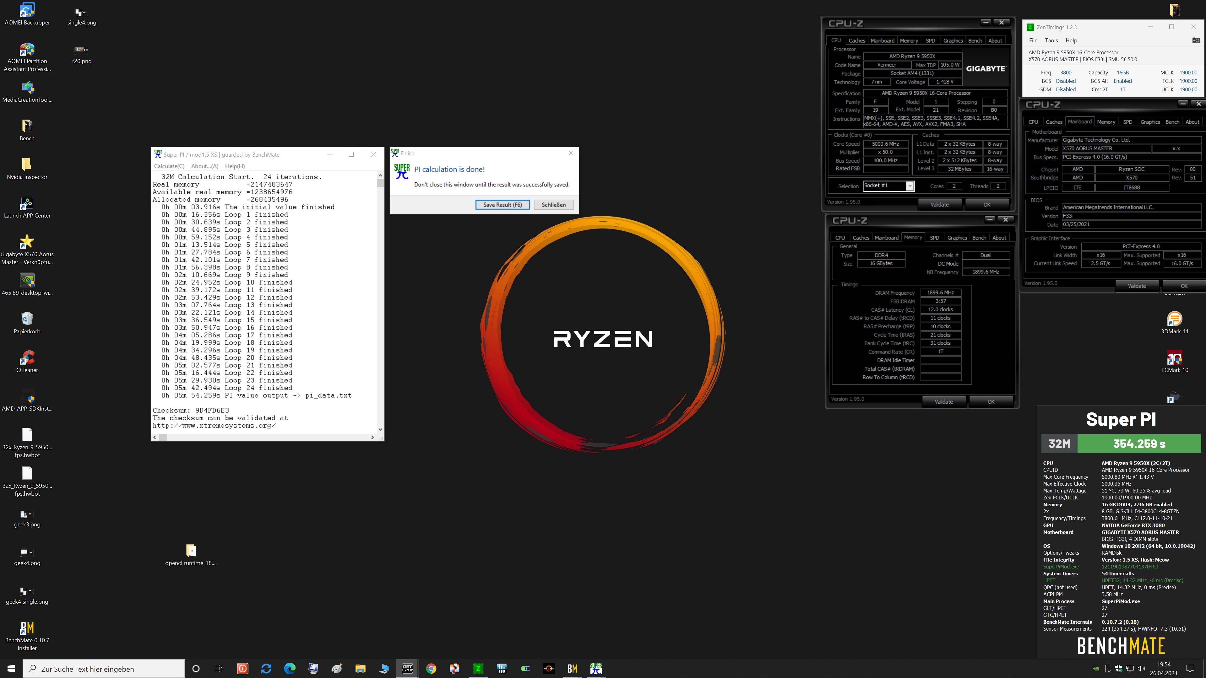Viewport: 1206px width, 678px height.
Task: Switch to the Super PI taskbar icon
Action: [595, 669]
